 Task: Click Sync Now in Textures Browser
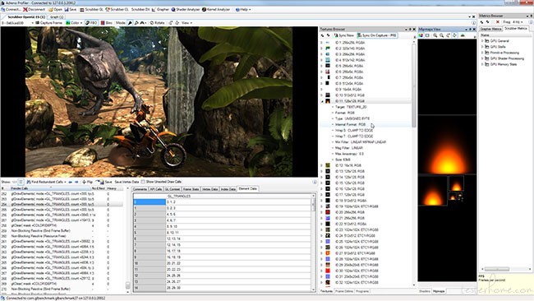click(x=343, y=35)
